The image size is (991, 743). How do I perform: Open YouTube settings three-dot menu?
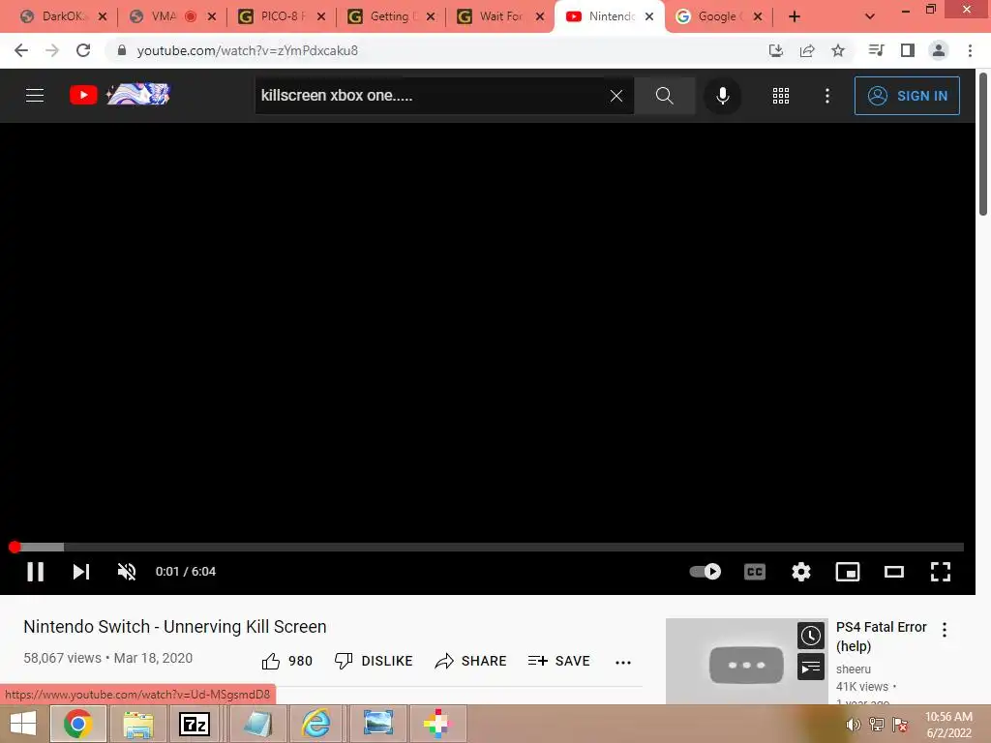click(826, 96)
